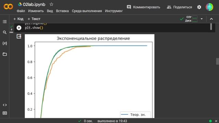Rename the 02lab.ipynb notebook title
This screenshot has width=219, height=123.
34,4
